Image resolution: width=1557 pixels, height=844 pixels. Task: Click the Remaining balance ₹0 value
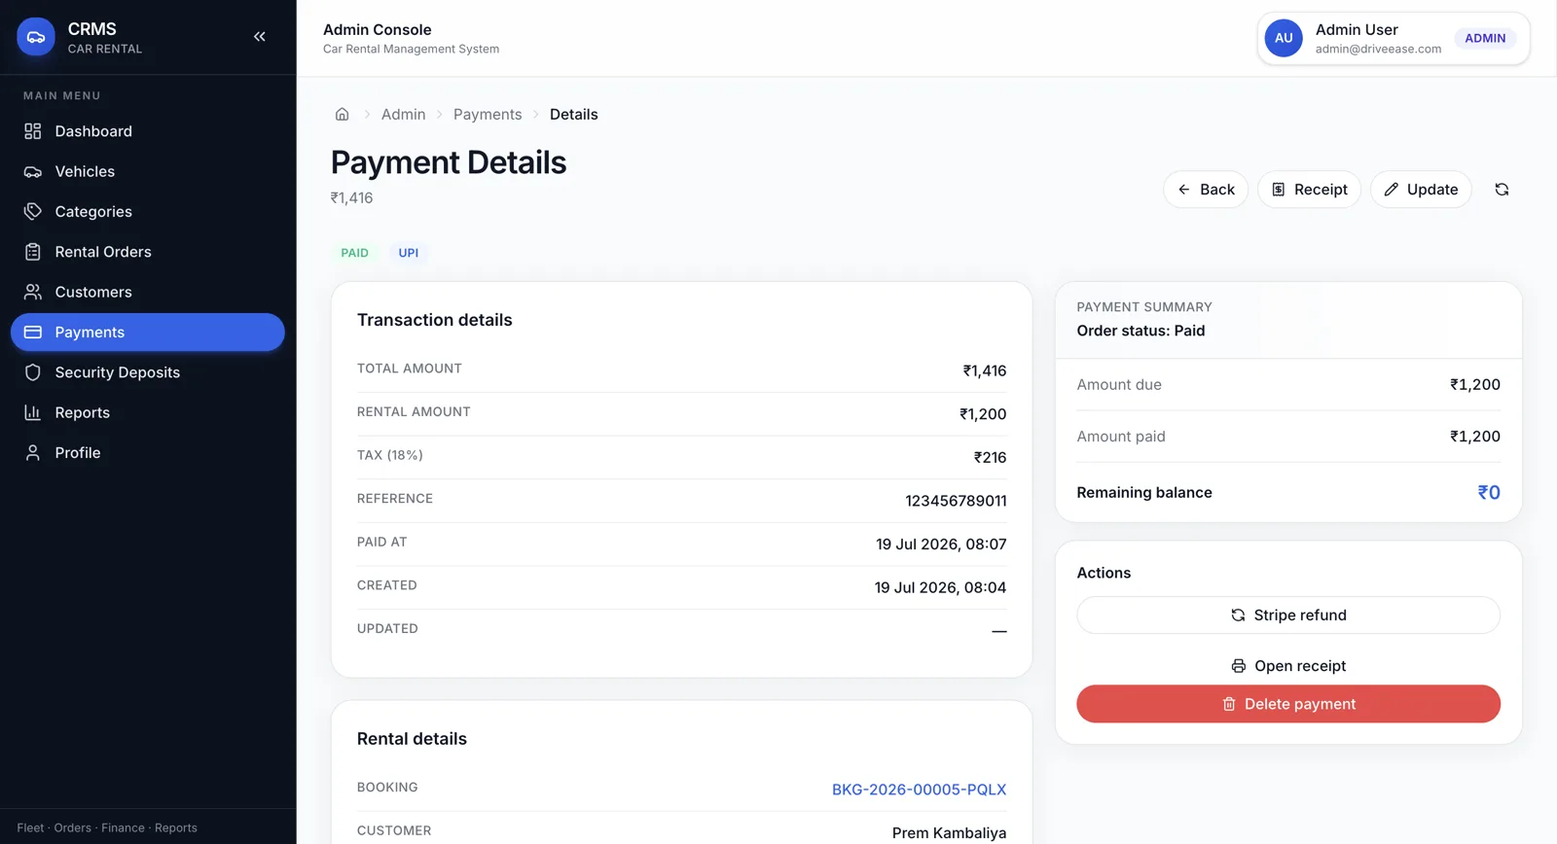click(1489, 493)
